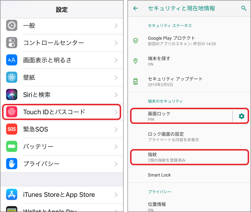Open Lock screen settings (ロック画面の設定)
This screenshot has height=212, width=251.
click(189, 137)
